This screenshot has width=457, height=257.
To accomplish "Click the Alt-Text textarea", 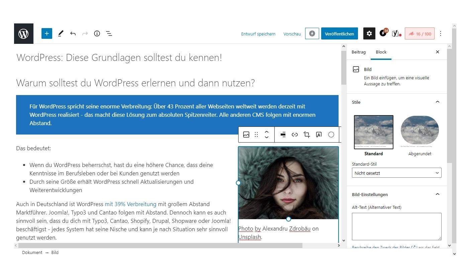I will pyautogui.click(x=397, y=227).
